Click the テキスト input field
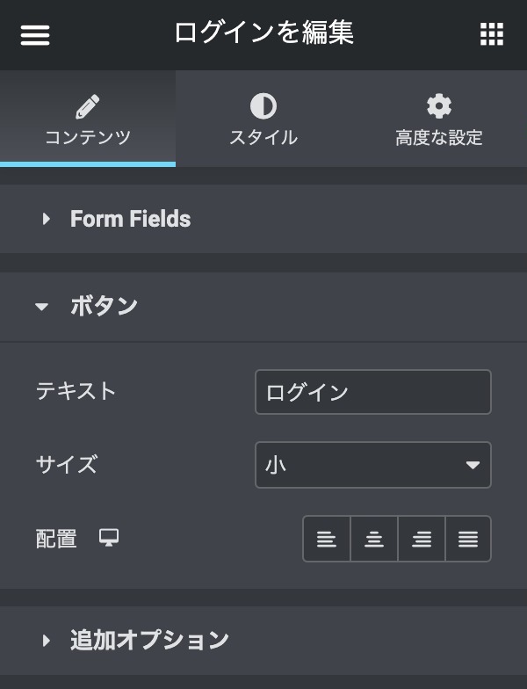 pos(372,392)
